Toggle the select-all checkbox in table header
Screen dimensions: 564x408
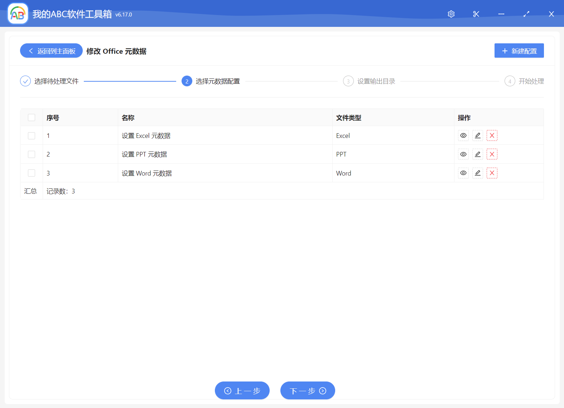(32, 117)
